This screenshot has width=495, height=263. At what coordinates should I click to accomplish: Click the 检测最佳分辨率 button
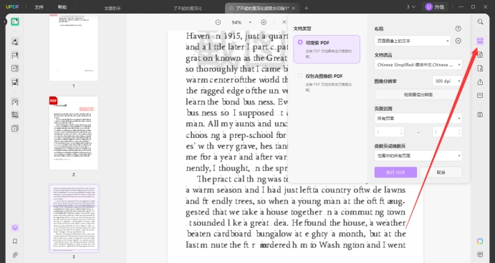click(418, 94)
